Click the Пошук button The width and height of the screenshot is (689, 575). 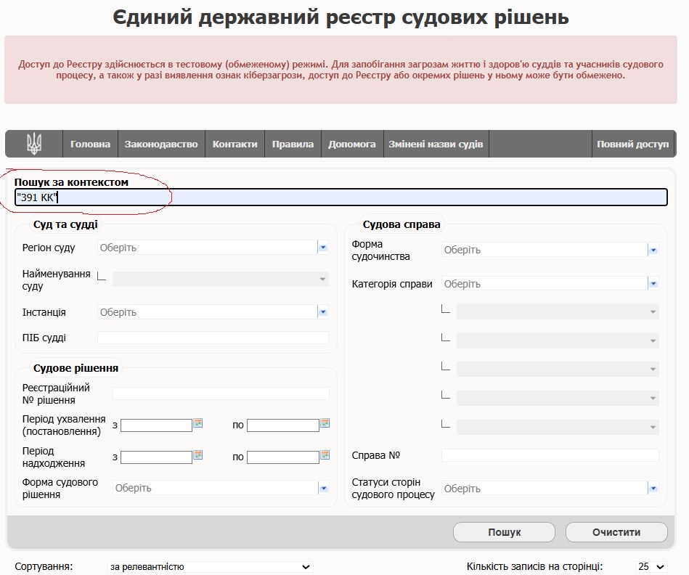(504, 532)
